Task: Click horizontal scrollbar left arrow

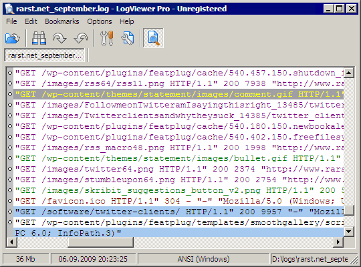Action: click(x=11, y=242)
